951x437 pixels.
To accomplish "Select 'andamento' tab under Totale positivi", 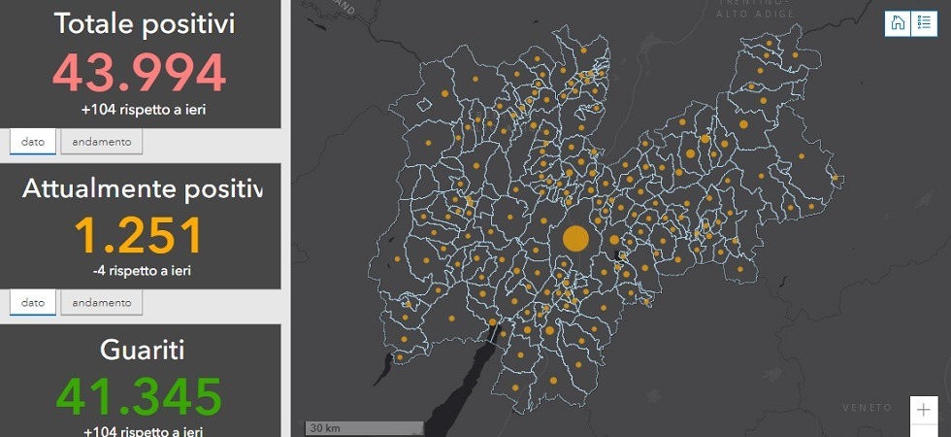I will click(101, 142).
